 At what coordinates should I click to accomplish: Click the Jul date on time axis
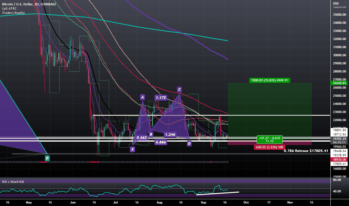(115, 202)
